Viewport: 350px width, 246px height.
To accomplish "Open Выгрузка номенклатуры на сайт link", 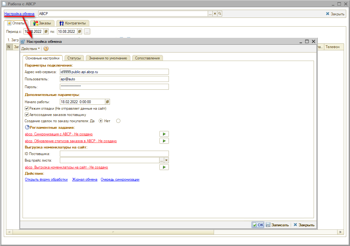I will click(66, 167).
